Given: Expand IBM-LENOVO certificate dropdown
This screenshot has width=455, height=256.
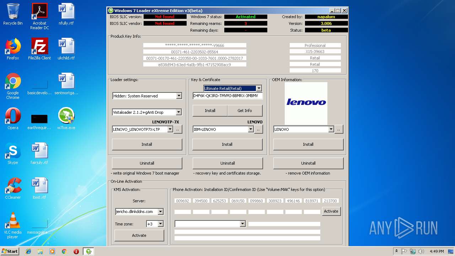Looking at the screenshot, I should click(251, 129).
